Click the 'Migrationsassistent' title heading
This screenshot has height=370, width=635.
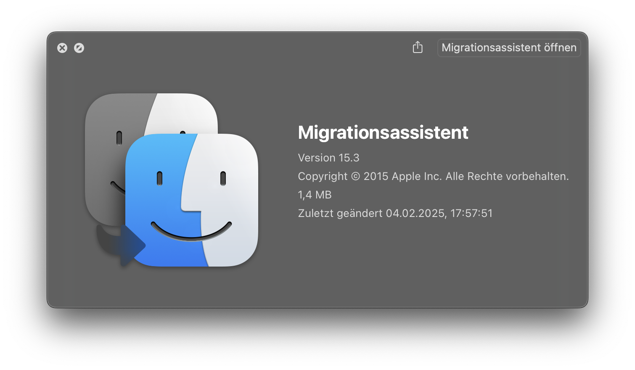tap(383, 132)
